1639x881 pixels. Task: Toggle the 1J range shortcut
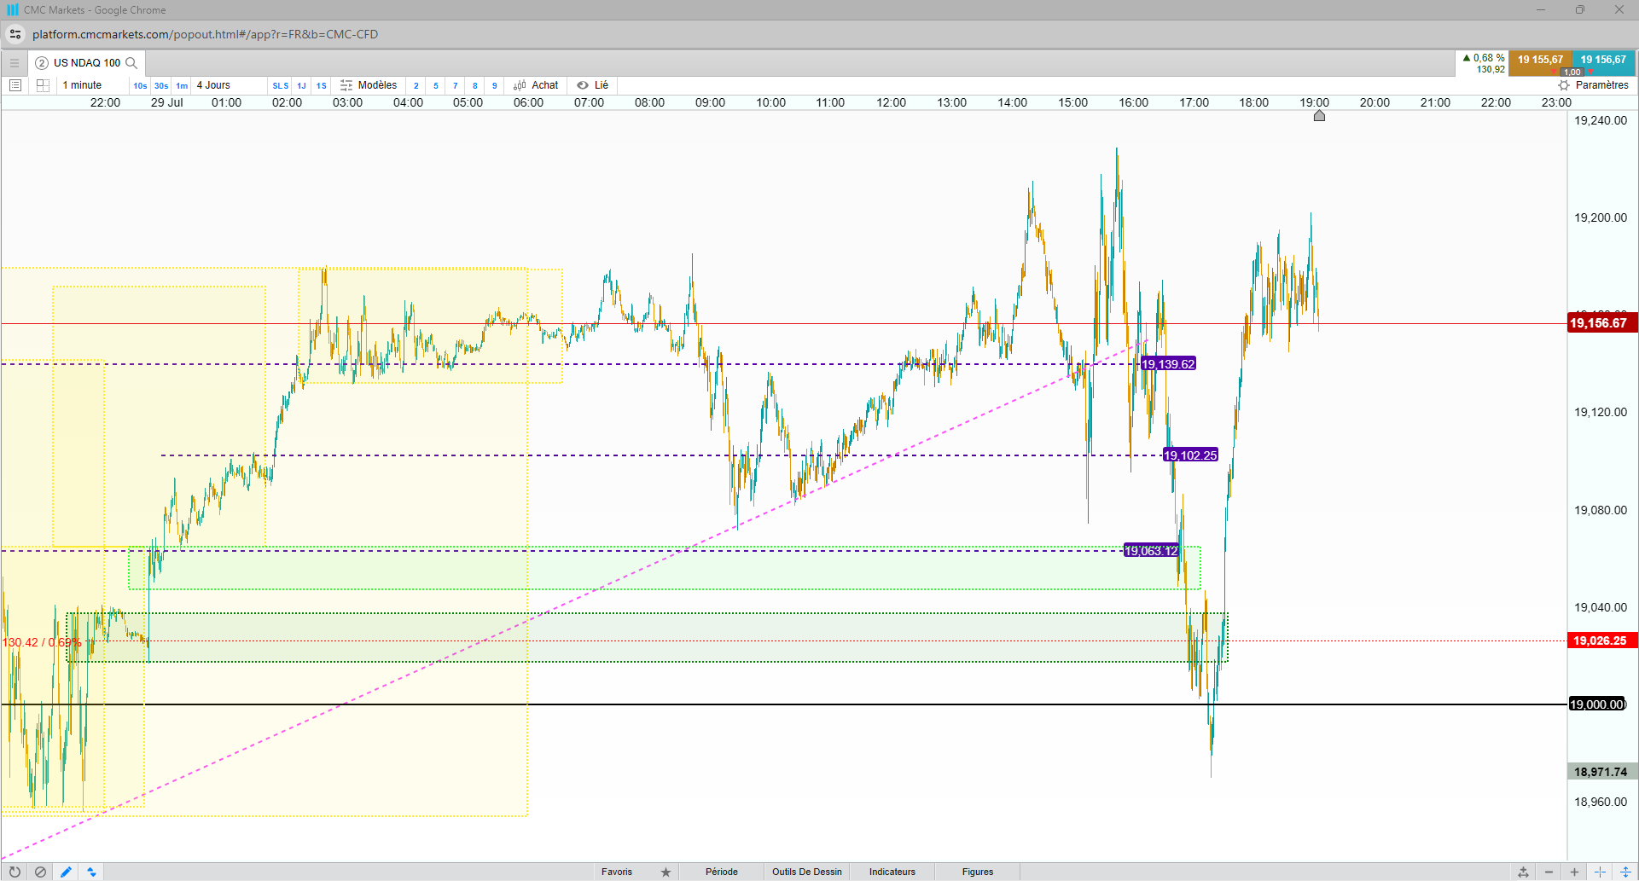pos(301,85)
